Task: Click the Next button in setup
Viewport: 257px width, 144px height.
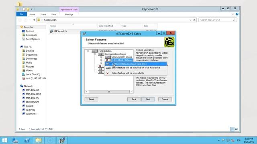Action: pyautogui.click(x=148, y=99)
